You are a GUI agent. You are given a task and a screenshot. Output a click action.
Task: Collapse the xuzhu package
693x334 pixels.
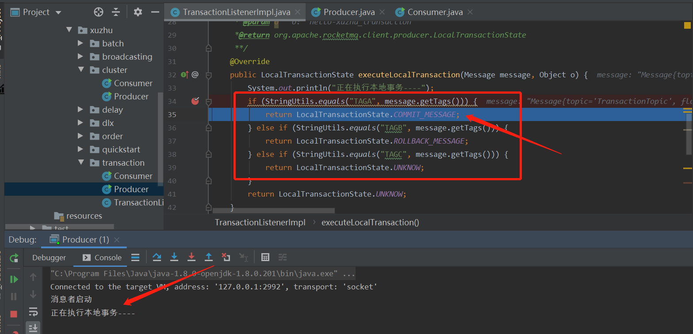tap(69, 30)
